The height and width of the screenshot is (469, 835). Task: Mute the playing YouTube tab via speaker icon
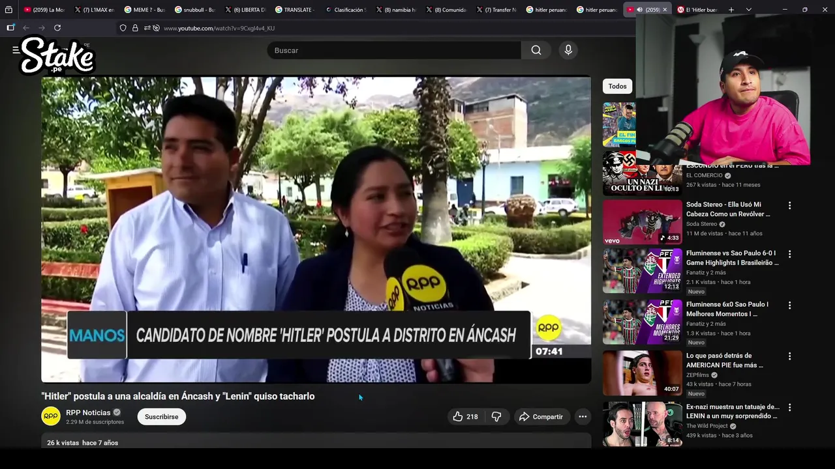pos(639,10)
